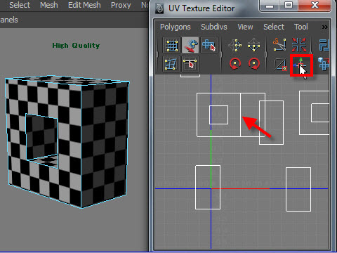Image resolution: width=337 pixels, height=253 pixels.
Task: Click the UV Texture Editor title bar icon
Action: pos(160,8)
